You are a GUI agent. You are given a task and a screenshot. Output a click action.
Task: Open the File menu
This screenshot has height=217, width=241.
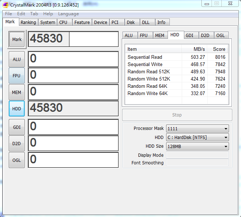click(x=8, y=14)
